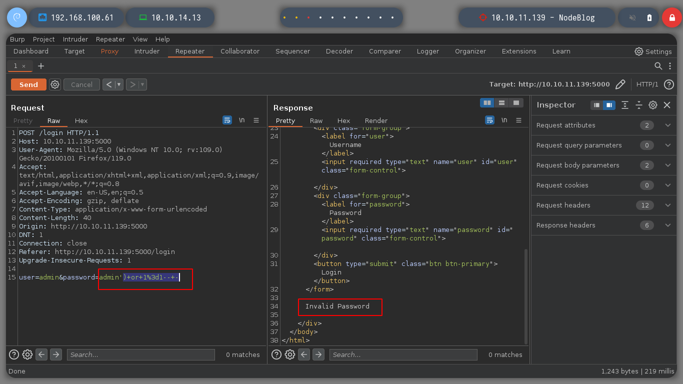Open response search settings gear
This screenshot has height=384, width=683.
point(290,354)
